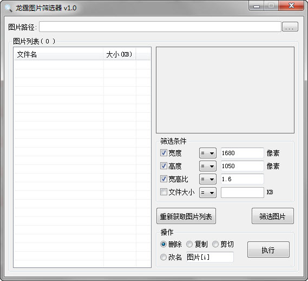Click the magnifier app icon in title bar

pyautogui.click(x=8, y=8)
